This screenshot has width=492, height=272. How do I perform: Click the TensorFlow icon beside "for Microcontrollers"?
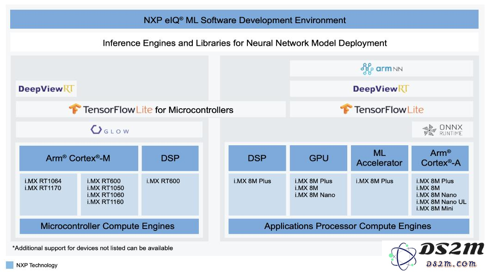click(x=75, y=109)
